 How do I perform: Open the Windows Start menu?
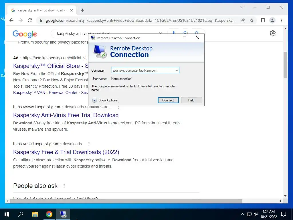pyautogui.click(x=7, y=214)
